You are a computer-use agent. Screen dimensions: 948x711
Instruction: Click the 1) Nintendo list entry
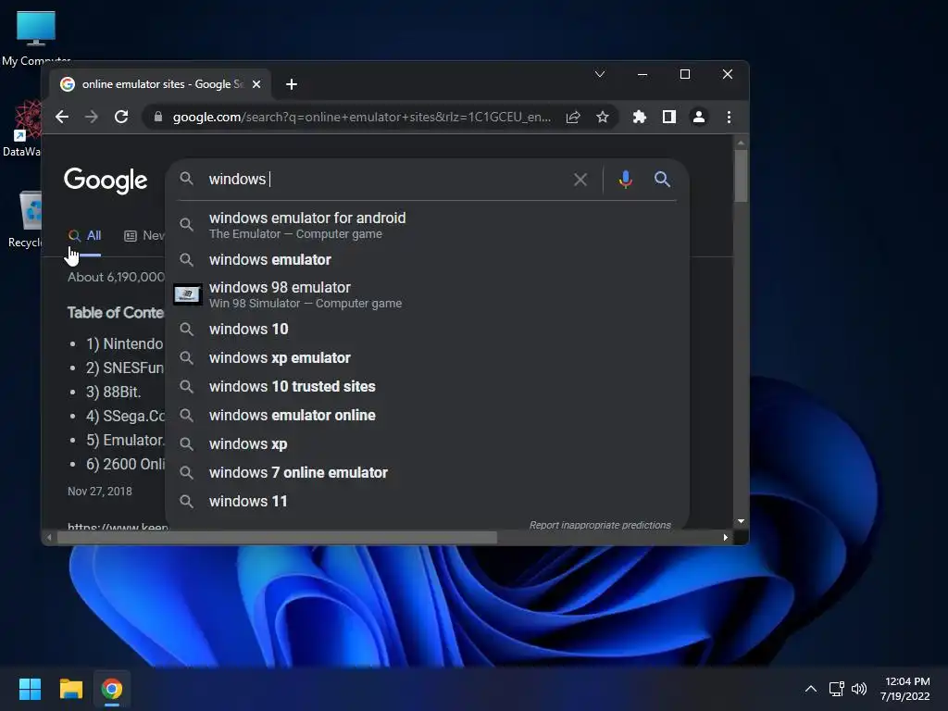pos(125,344)
